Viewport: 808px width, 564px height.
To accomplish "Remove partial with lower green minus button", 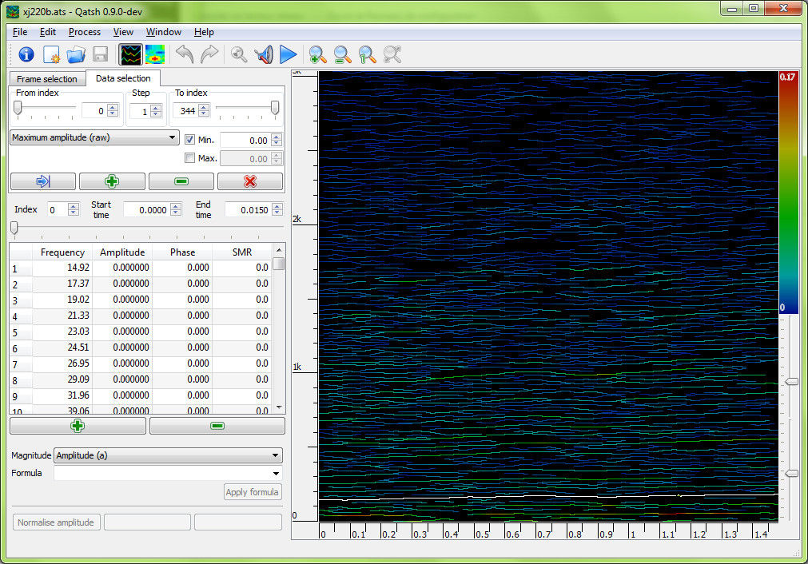I will (217, 426).
